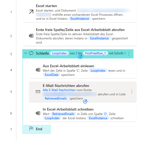Viewport: 141px width, 141px height.
Task: Click the envelope icon of E-Mail-Nachrichten abrufen
Action: pyautogui.click(x=38, y=92)
